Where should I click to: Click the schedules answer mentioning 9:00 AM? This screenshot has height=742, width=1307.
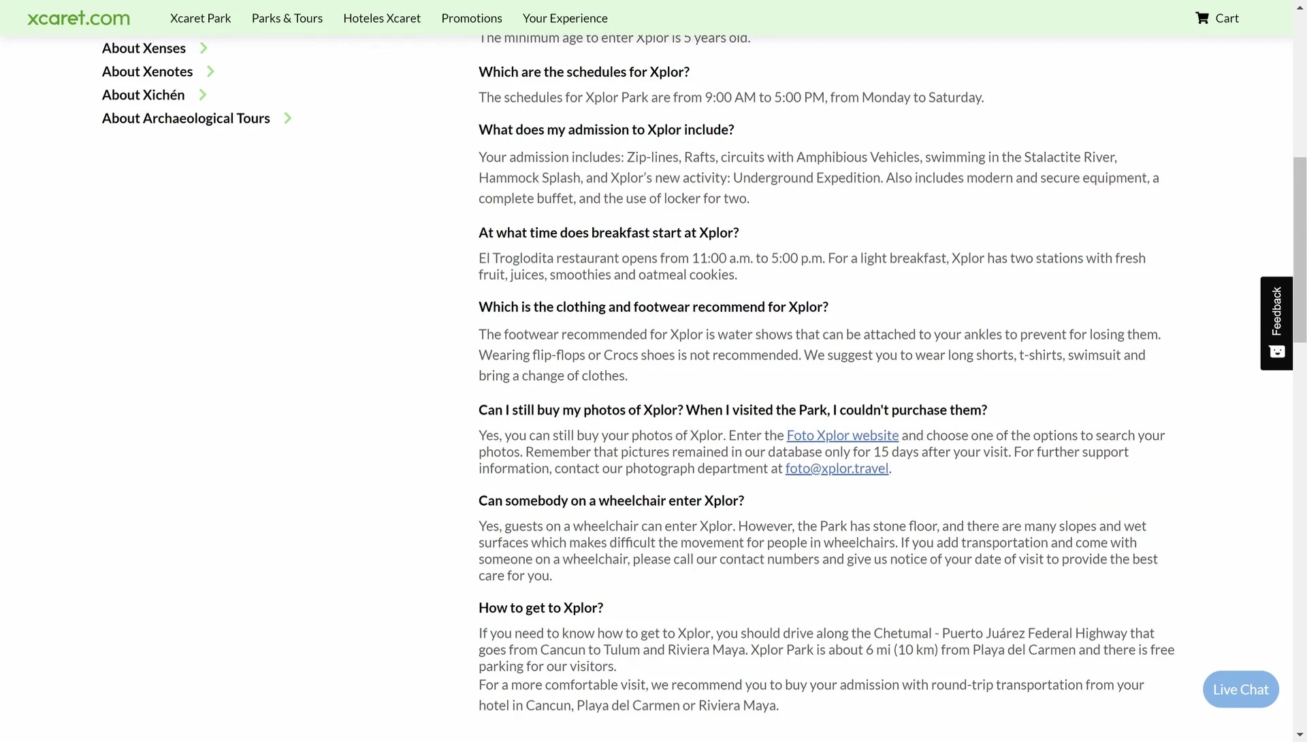point(731,97)
